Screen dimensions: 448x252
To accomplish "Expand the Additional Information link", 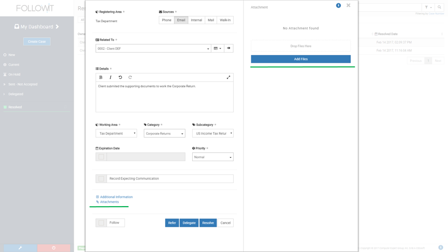I will click(116, 197).
